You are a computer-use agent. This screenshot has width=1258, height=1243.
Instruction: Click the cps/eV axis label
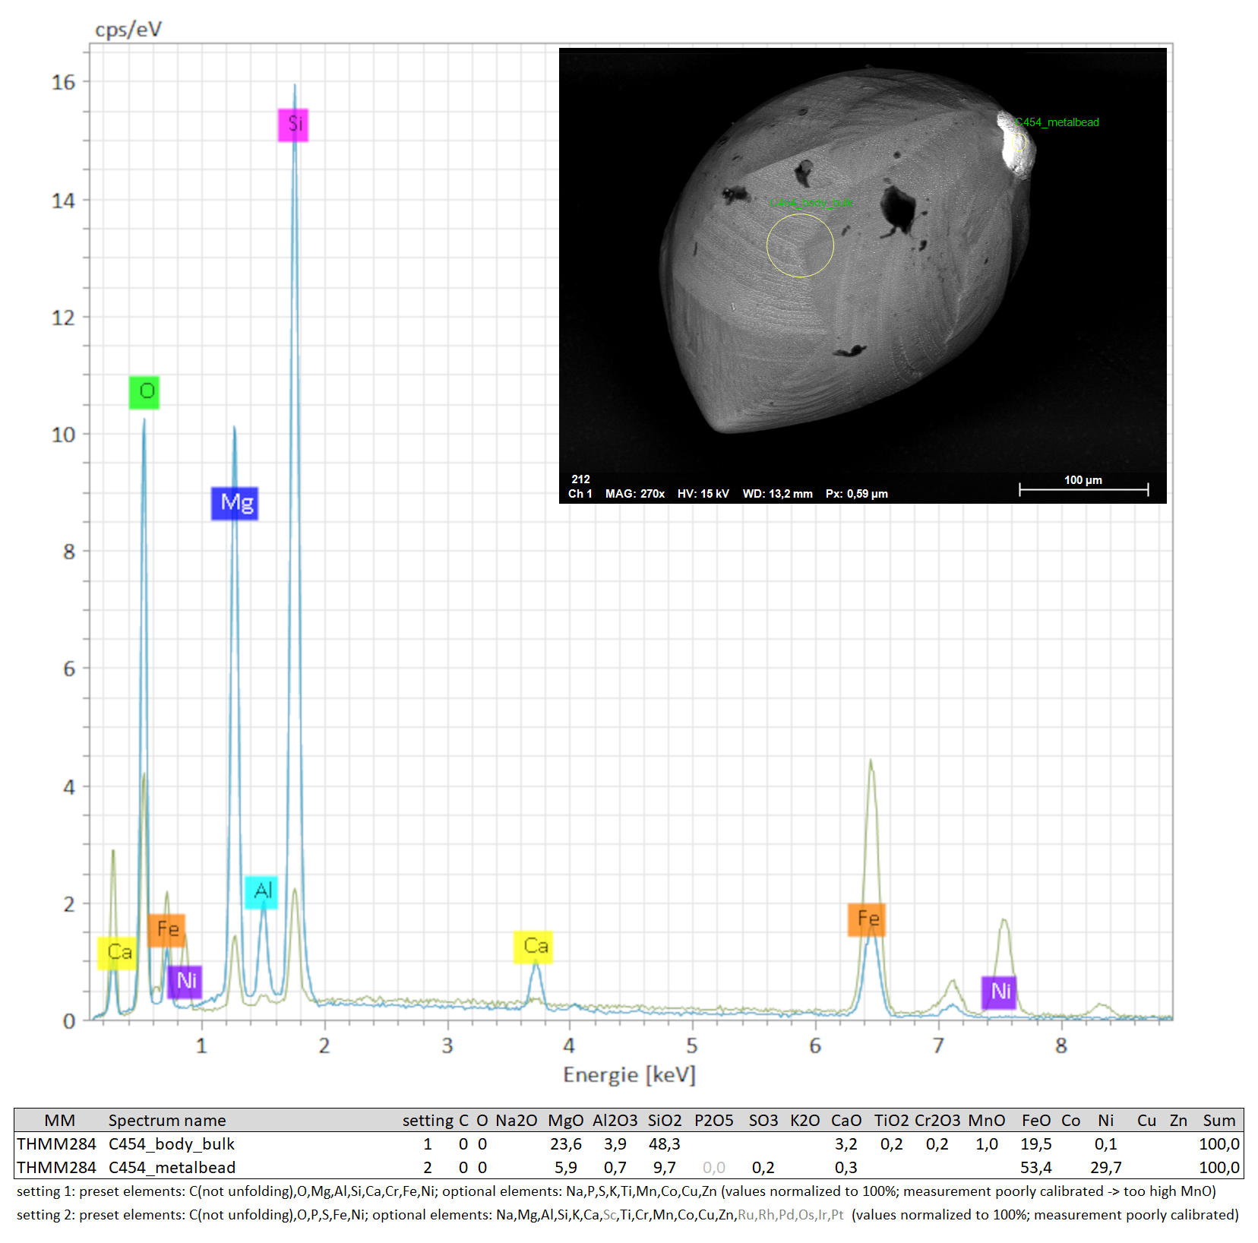128,30
